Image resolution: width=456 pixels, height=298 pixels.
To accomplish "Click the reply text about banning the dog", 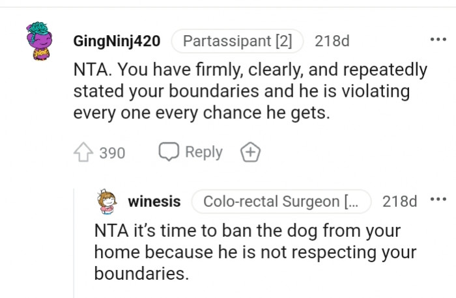I will tap(248, 252).
